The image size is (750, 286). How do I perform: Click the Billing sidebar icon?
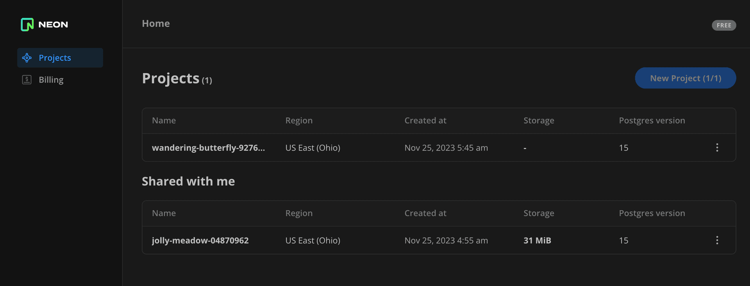[27, 80]
